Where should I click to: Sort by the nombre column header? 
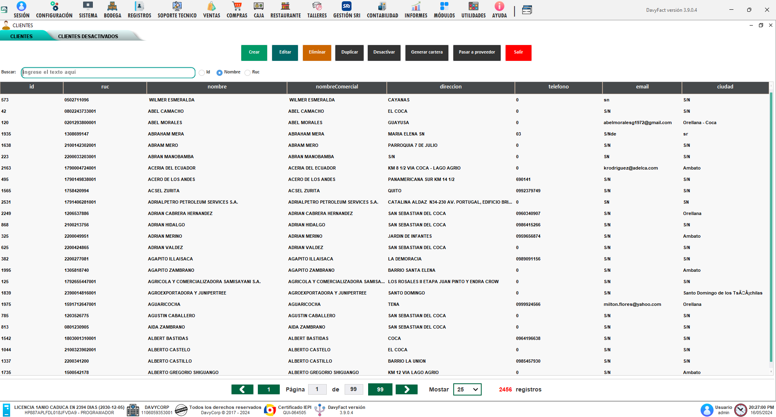[217, 87]
